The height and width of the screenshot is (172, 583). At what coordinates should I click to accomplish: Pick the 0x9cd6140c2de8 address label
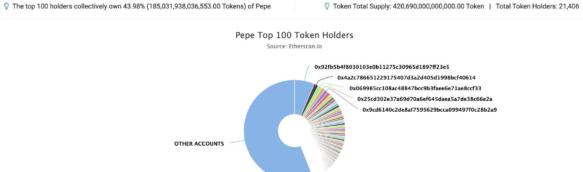pos(429,110)
